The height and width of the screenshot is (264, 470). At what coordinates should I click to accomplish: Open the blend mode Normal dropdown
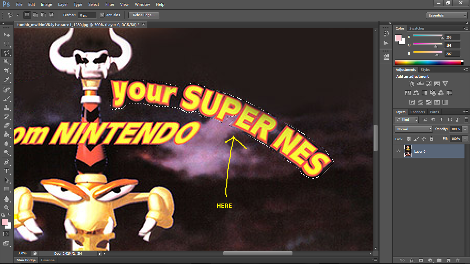click(x=414, y=129)
